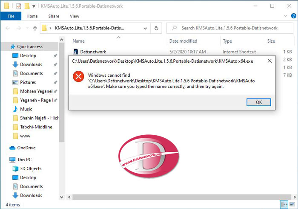This screenshot has height=209, width=298.
Task: Go forward using the forward arrow
Action: pyautogui.click(x=18, y=28)
